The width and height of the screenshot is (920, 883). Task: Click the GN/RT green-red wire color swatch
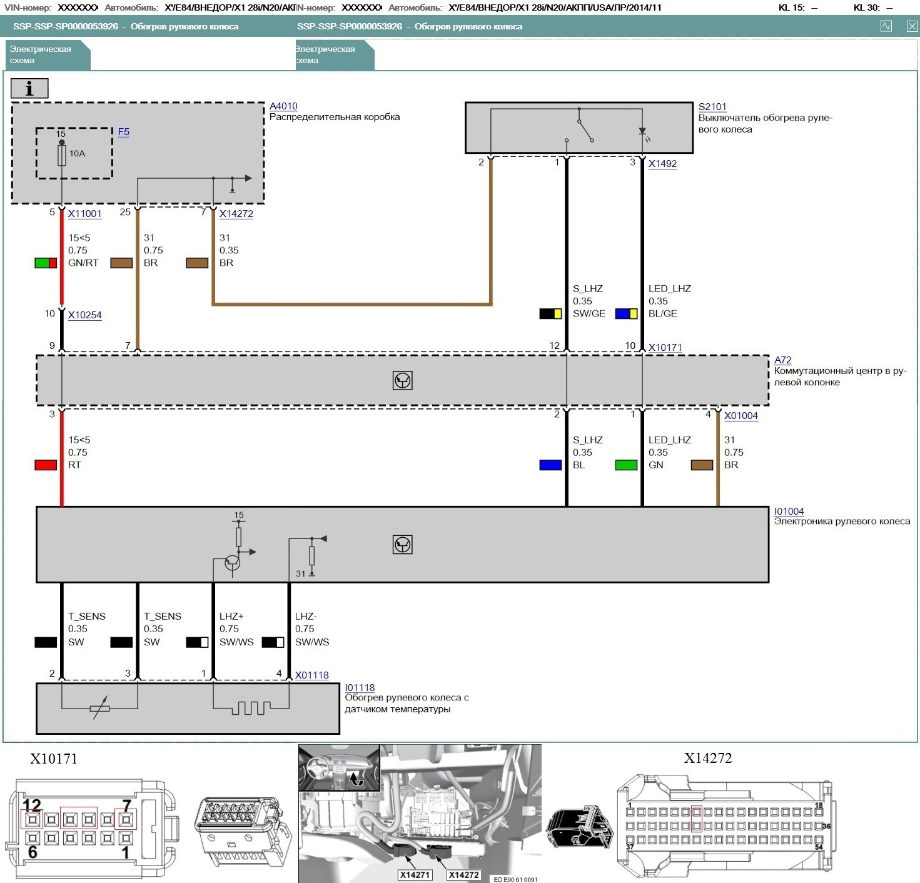pos(46,263)
